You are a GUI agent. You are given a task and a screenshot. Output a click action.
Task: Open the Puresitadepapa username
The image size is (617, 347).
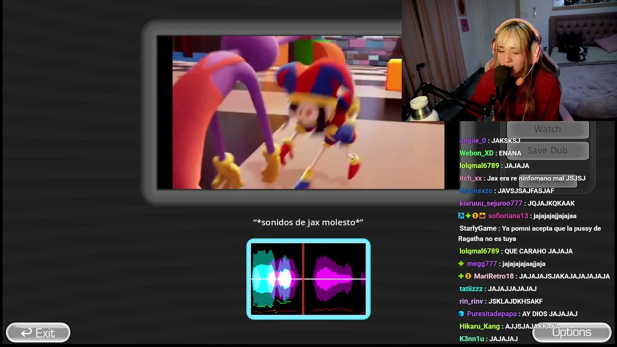pyautogui.click(x=492, y=314)
